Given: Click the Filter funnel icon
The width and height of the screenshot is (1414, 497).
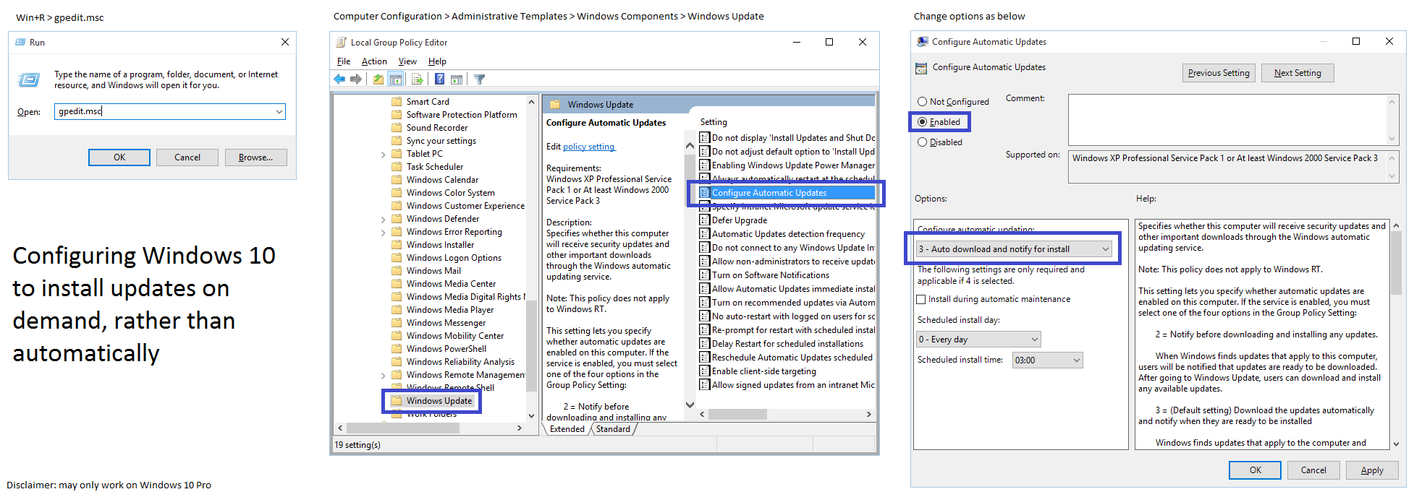Looking at the screenshot, I should click(479, 79).
